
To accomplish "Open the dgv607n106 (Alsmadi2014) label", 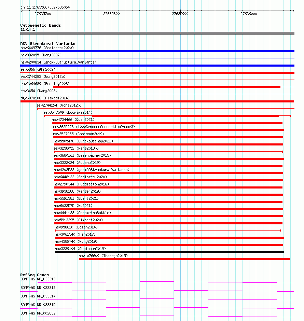I will pos(45,98).
